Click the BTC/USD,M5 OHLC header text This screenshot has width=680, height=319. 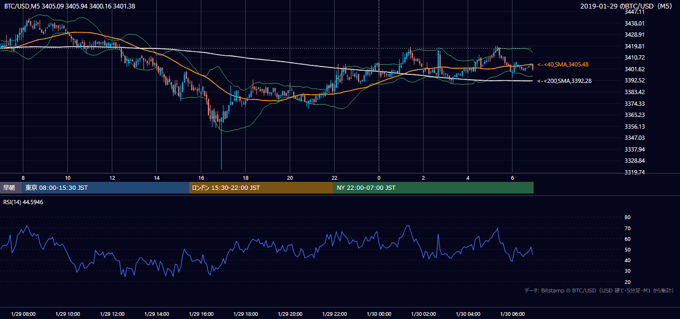coord(70,6)
